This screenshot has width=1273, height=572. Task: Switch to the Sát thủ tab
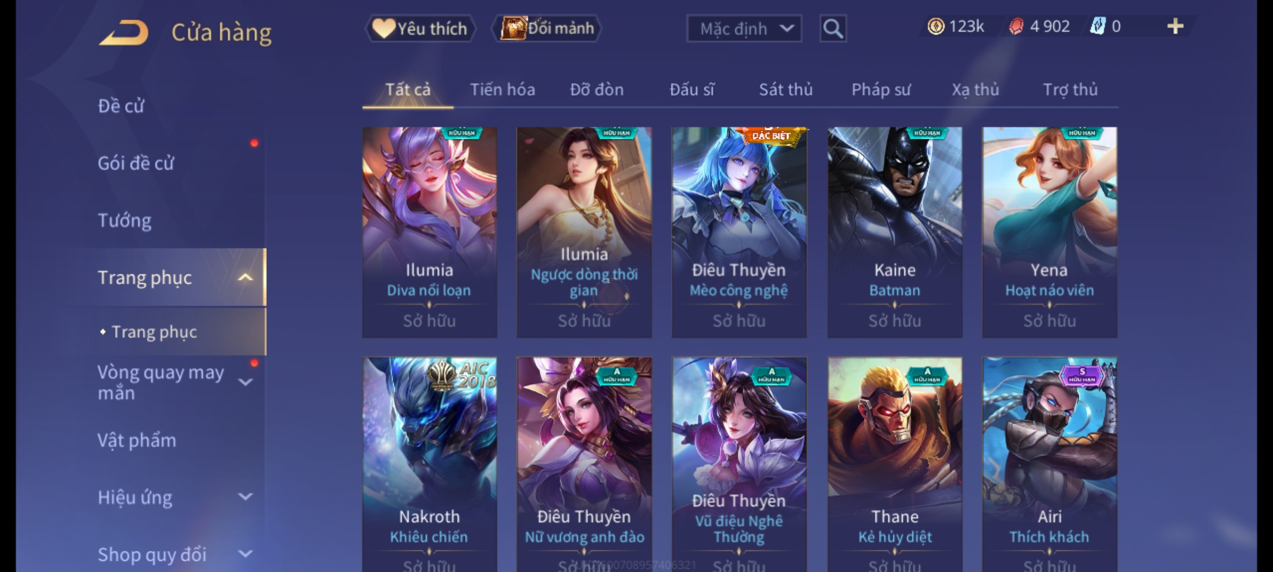pos(786,90)
